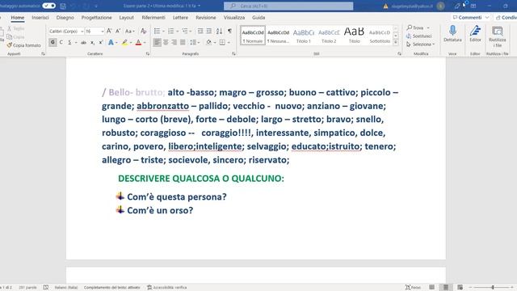Switch to Focus mode in status bar
The image size is (517, 291).
pos(413,288)
